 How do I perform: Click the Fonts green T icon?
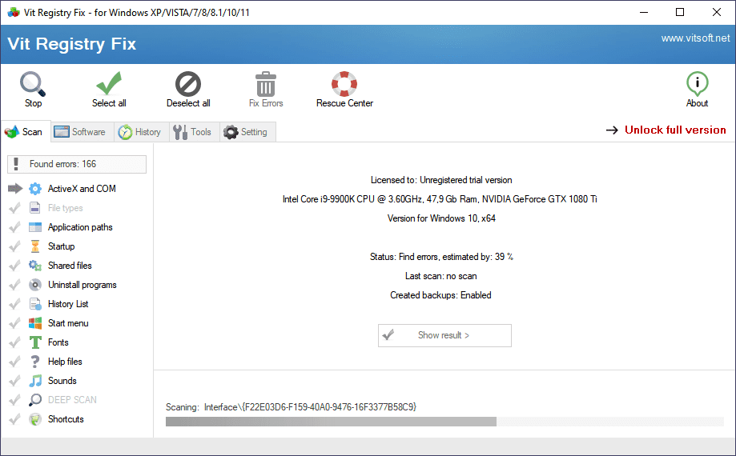click(x=35, y=342)
